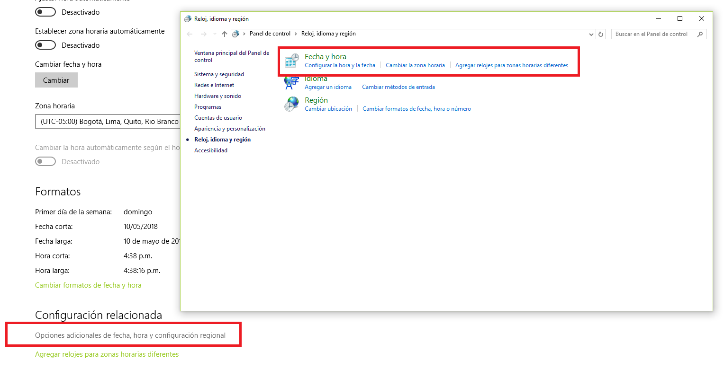Image resolution: width=724 pixels, height=369 pixels.
Task: Select Hardware y sonido in sidebar
Action: pos(217,96)
